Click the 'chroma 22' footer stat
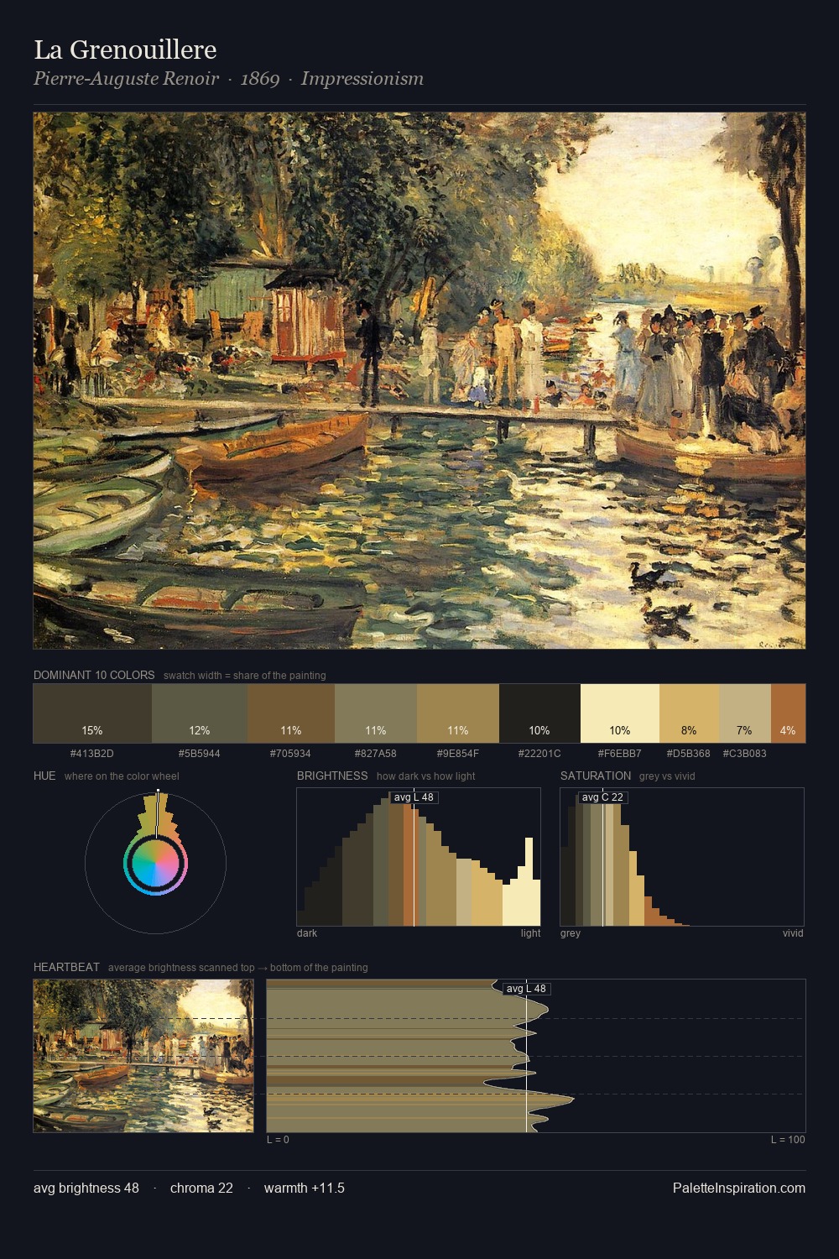Viewport: 839px width, 1259px height. tap(201, 1188)
